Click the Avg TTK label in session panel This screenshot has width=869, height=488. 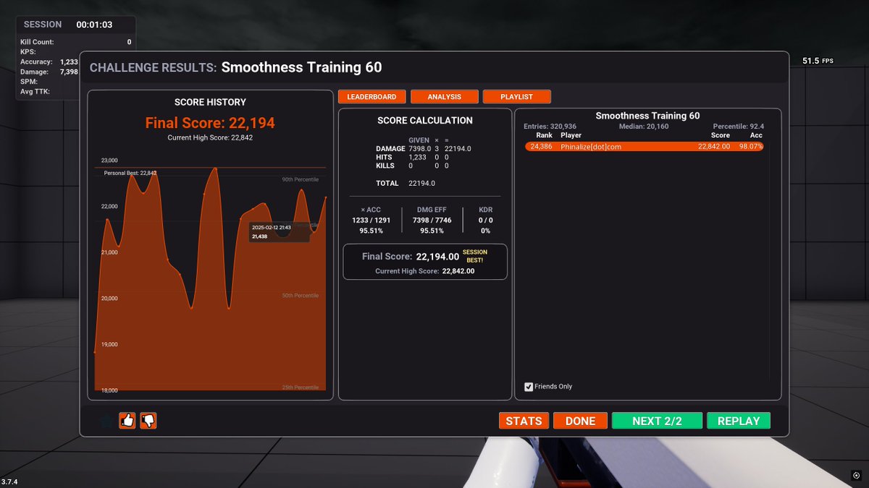tap(35, 92)
